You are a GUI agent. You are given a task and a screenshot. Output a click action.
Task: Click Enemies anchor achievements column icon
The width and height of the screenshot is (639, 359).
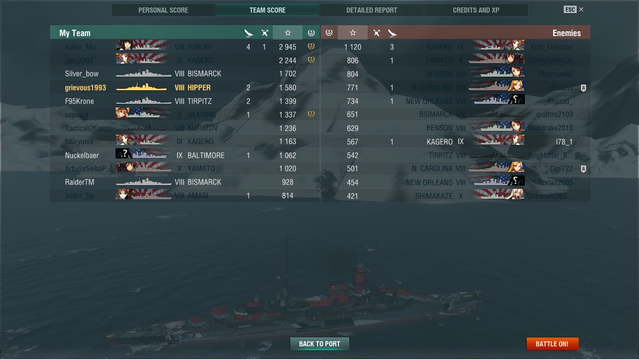329,33
